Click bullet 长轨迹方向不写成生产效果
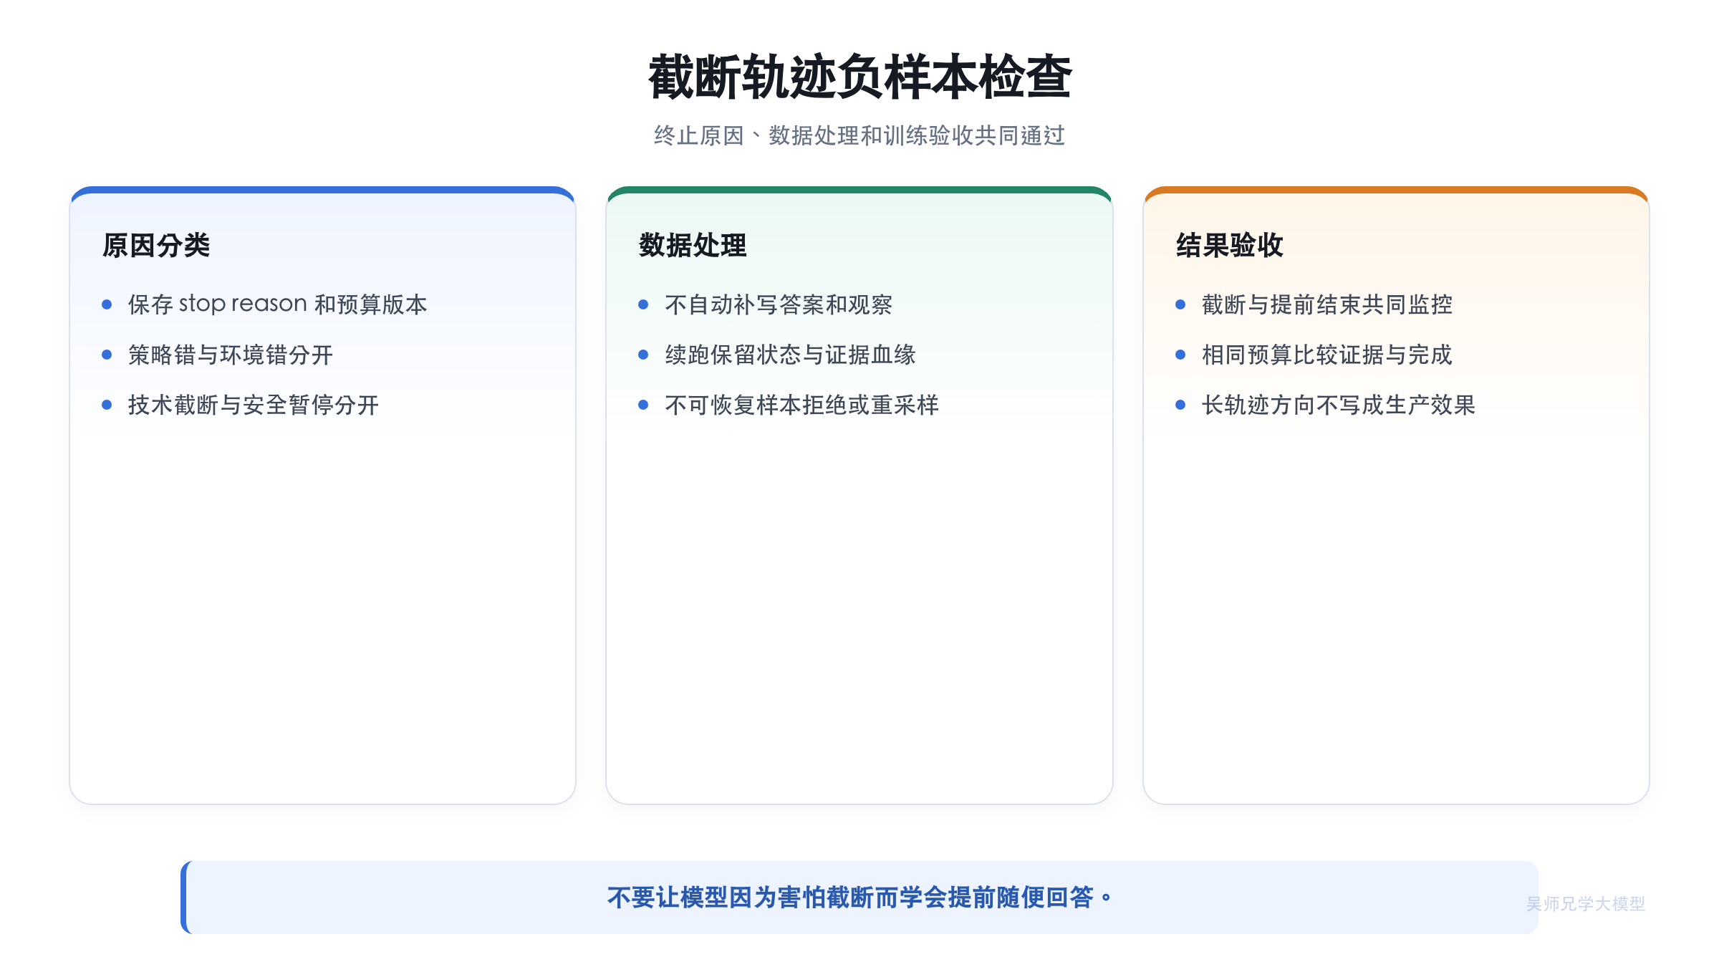 [1339, 405]
